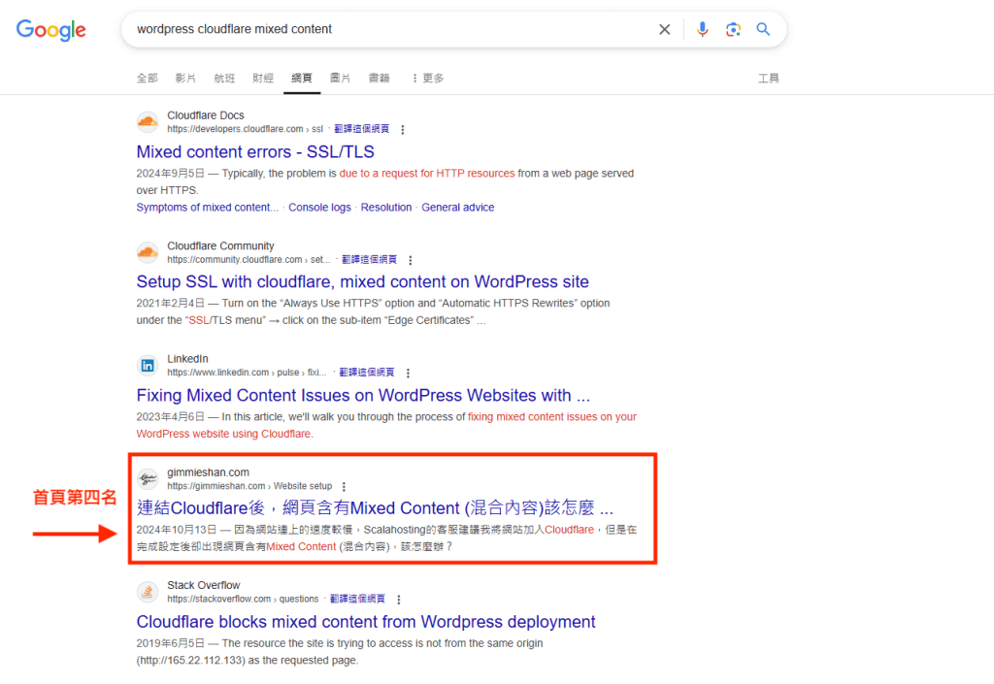Viewport: 994px width, 684px height.
Task: Click the Google logo
Action: point(50,30)
